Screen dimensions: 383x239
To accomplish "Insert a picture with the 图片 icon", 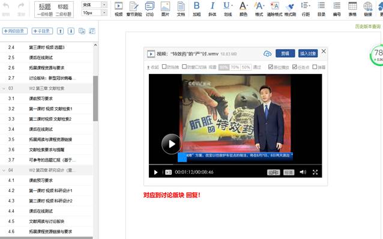I will point(165,9).
